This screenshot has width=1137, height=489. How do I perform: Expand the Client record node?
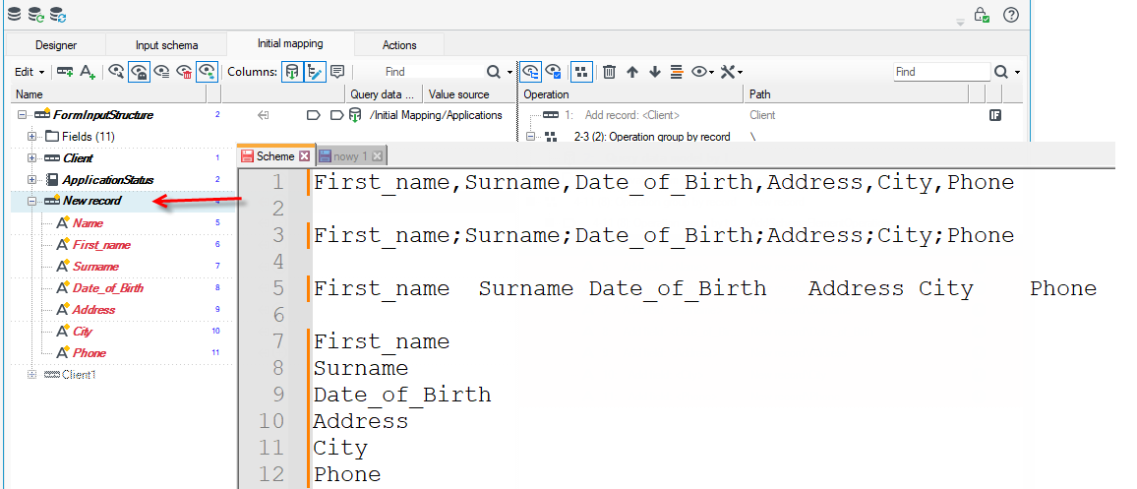click(x=31, y=158)
